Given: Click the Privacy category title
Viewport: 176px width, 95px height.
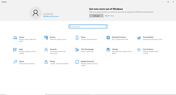Looking at the screenshot, I should tap(52, 61).
